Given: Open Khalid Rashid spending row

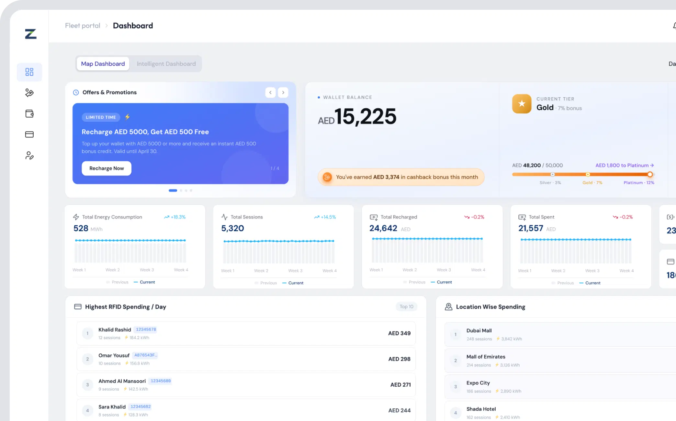Looking at the screenshot, I should (246, 333).
